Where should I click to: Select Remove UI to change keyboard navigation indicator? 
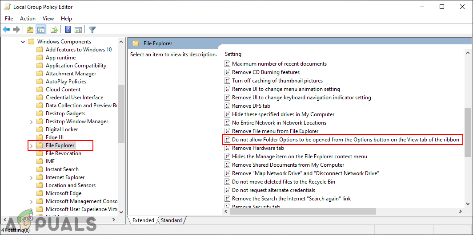(x=301, y=98)
